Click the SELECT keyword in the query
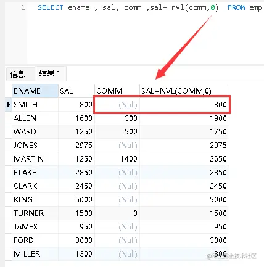 [51, 7]
